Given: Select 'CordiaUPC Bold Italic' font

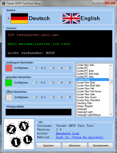Looking at the screenshot, I should point(93,74).
